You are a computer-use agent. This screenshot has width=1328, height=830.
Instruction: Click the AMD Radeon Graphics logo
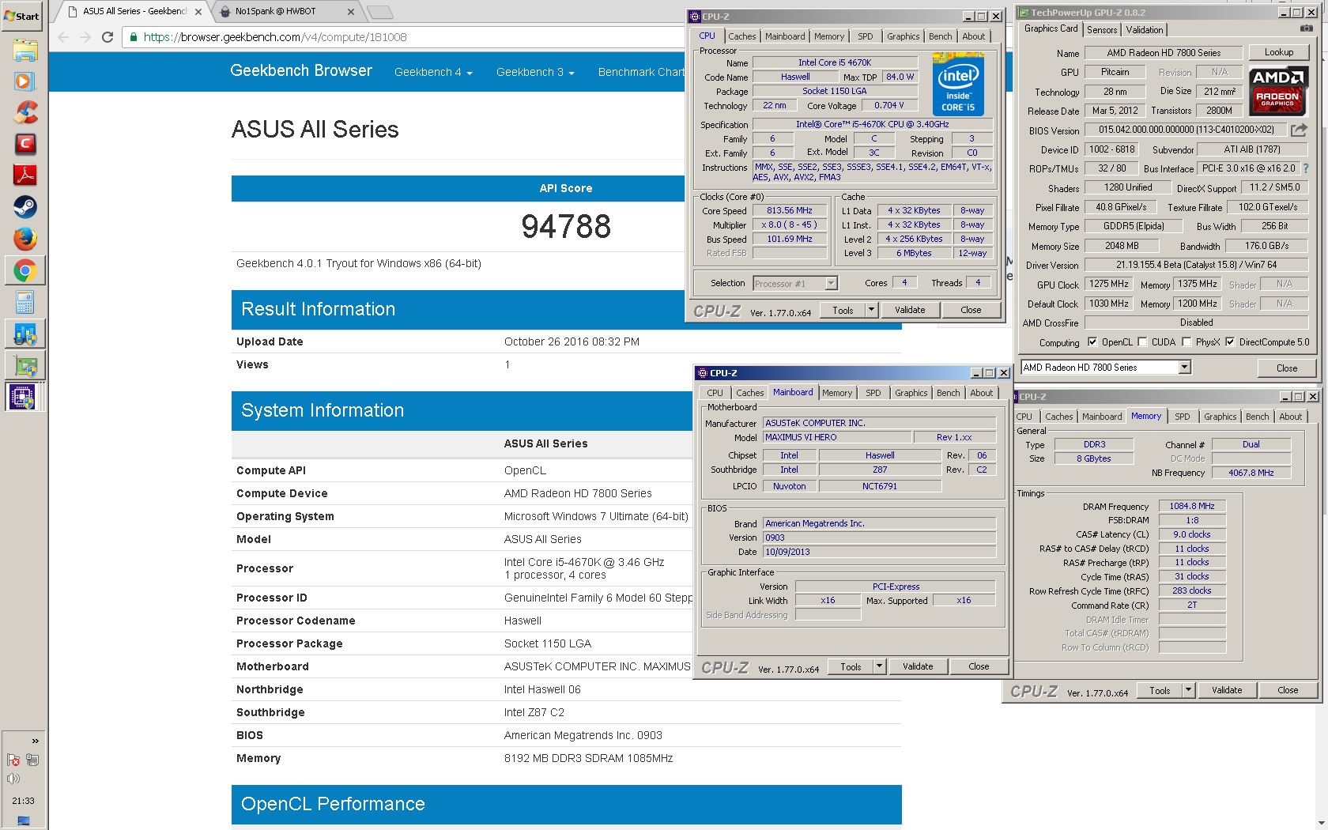[x=1278, y=91]
